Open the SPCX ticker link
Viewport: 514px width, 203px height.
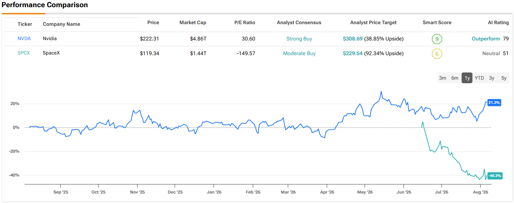(24, 53)
